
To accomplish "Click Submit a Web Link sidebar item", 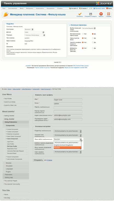I will coord(10,105).
